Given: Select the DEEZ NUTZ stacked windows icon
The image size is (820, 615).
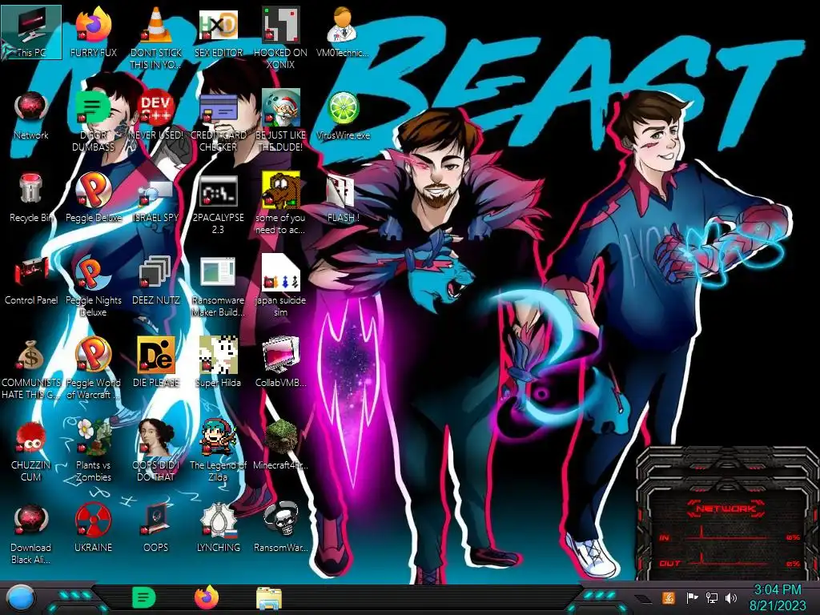Looking at the screenshot, I should [x=156, y=280].
